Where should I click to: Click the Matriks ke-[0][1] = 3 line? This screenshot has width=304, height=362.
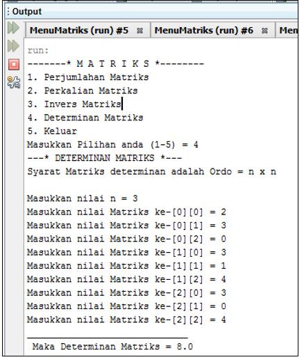coord(126,226)
